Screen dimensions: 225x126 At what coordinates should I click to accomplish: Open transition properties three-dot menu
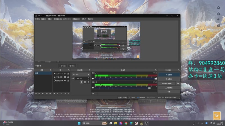point(88,82)
